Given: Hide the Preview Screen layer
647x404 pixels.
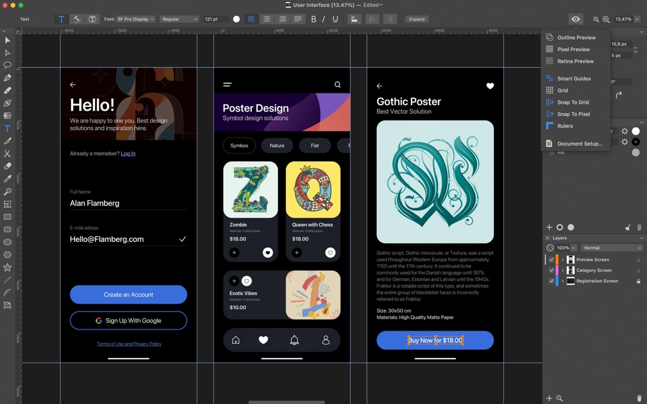Looking at the screenshot, I should point(551,260).
